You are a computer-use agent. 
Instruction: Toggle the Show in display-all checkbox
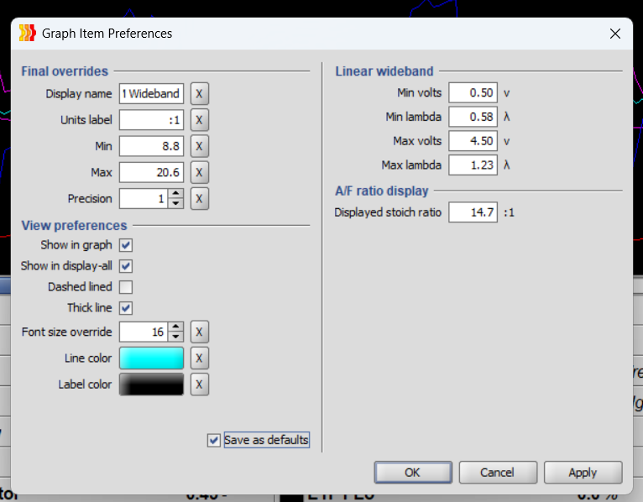tap(126, 266)
